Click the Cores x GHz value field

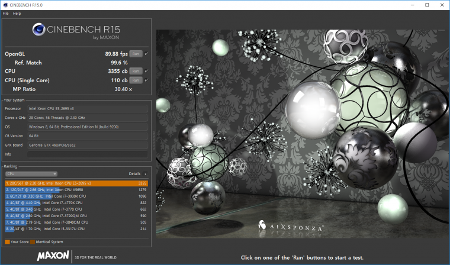pos(88,118)
